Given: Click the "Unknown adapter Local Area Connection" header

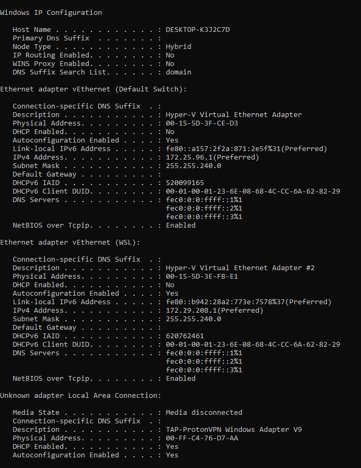Looking at the screenshot, I should pos(80,396).
